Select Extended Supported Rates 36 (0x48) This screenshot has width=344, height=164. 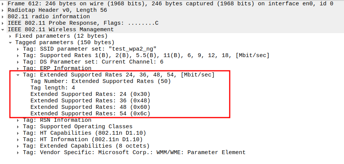tap(91, 100)
